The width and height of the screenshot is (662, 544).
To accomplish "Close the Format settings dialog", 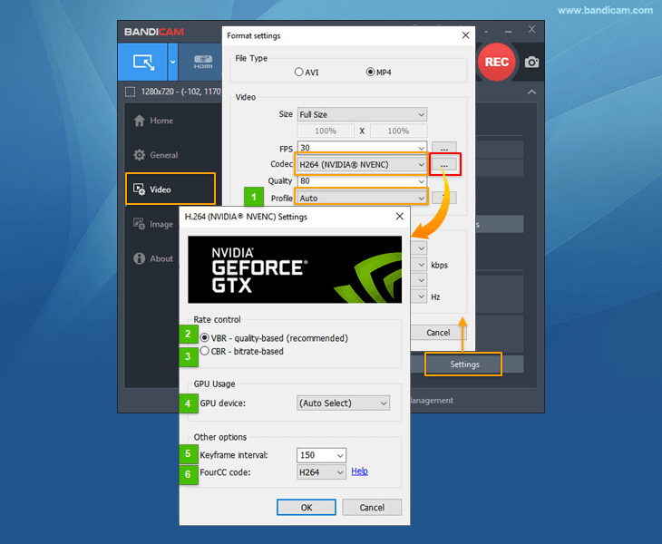I will 465,35.
